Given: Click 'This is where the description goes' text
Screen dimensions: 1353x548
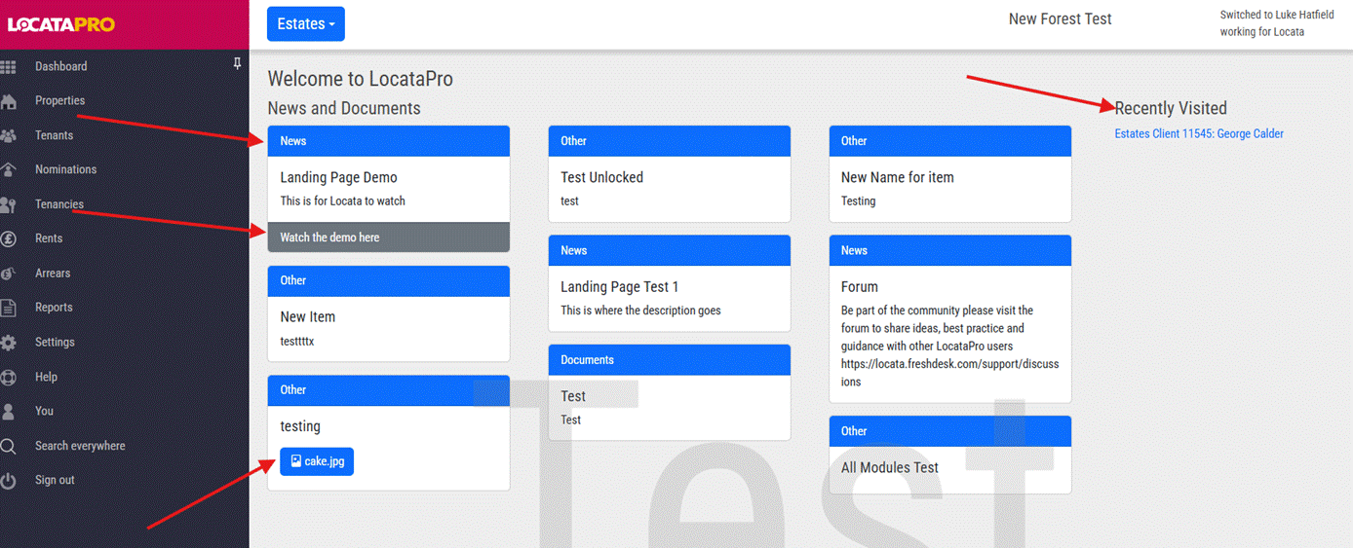Looking at the screenshot, I should 640,311.
